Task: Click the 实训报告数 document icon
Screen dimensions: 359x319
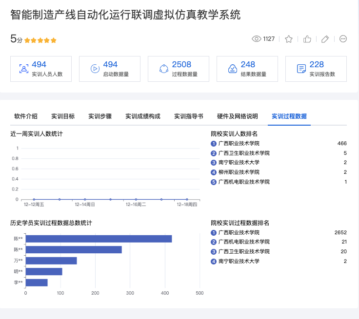Action: (x=301, y=69)
